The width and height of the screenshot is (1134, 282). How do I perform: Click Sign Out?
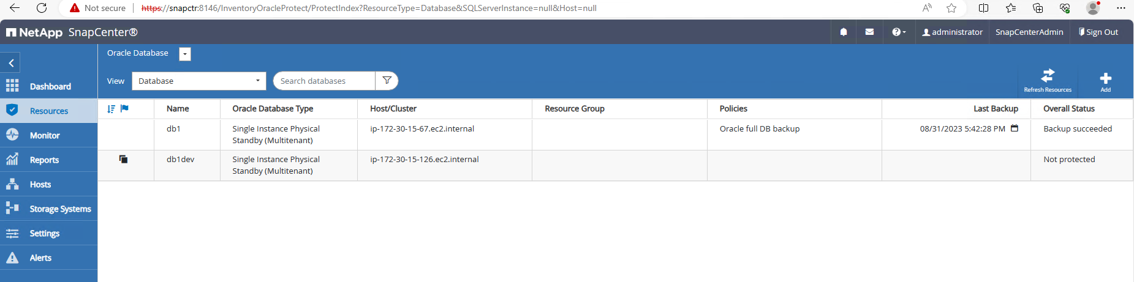click(x=1098, y=32)
